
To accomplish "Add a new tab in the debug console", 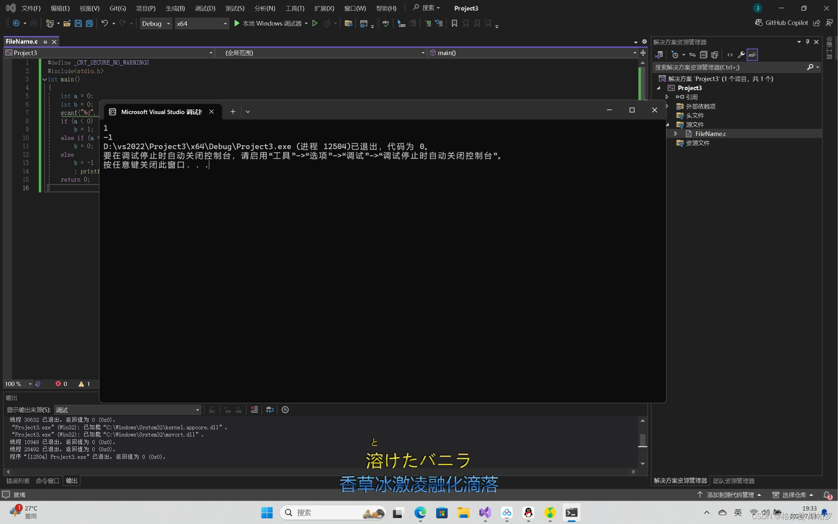I will point(233,111).
